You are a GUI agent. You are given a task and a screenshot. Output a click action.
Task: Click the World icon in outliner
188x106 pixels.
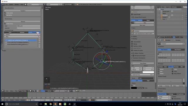coord(162,13)
